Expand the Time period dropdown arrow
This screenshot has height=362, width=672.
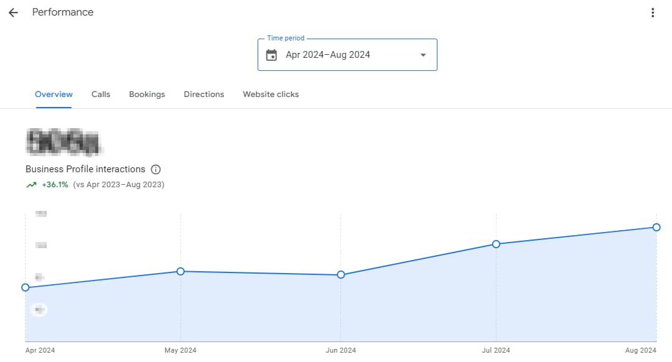(423, 55)
